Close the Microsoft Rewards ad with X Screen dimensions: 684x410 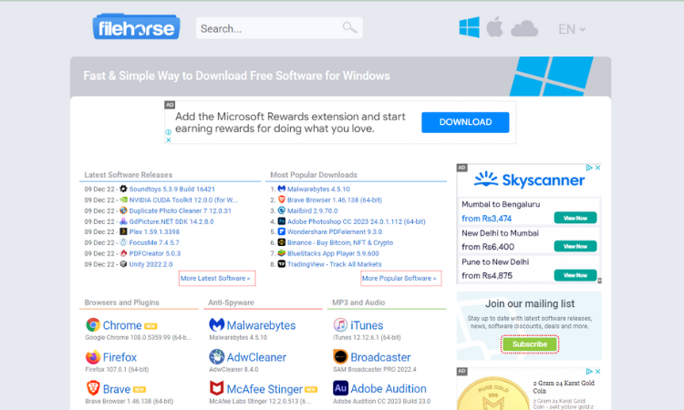(169, 140)
